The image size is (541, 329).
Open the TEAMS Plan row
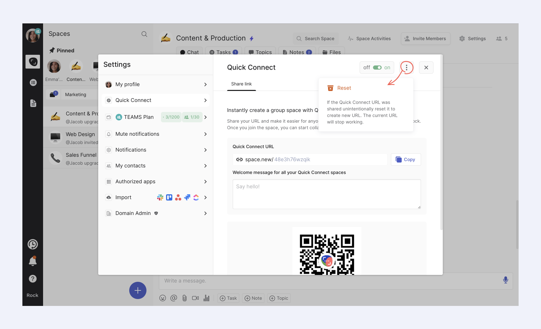point(156,117)
